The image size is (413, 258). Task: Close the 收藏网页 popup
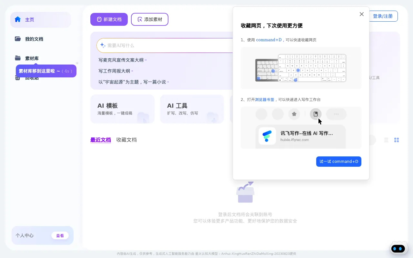(362, 14)
